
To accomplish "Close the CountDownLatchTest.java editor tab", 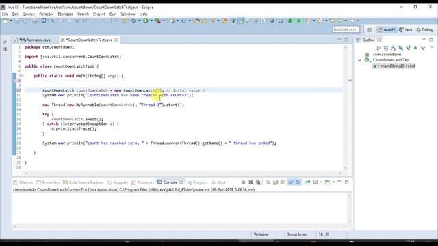I will coord(116,40).
